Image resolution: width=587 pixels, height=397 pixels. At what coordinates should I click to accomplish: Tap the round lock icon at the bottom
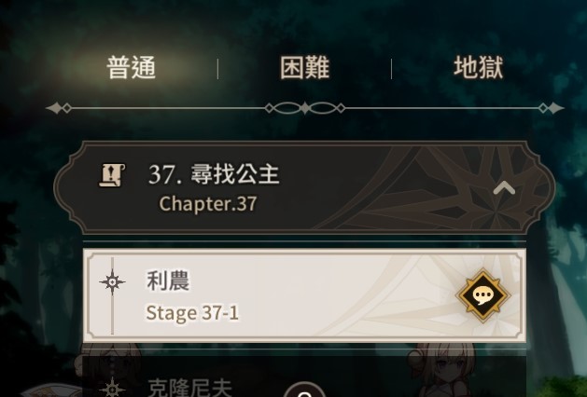[x=304, y=390]
